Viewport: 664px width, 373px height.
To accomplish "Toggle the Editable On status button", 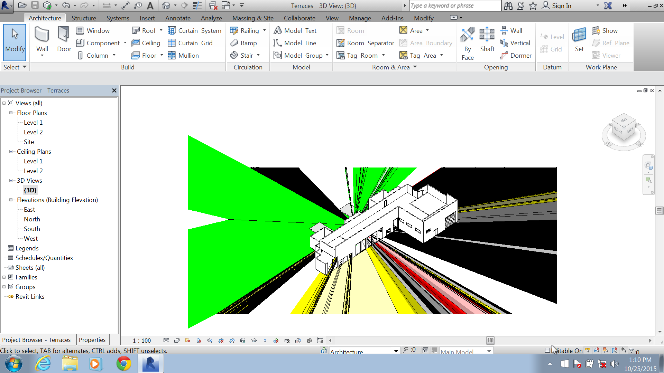I will pyautogui.click(x=547, y=350).
